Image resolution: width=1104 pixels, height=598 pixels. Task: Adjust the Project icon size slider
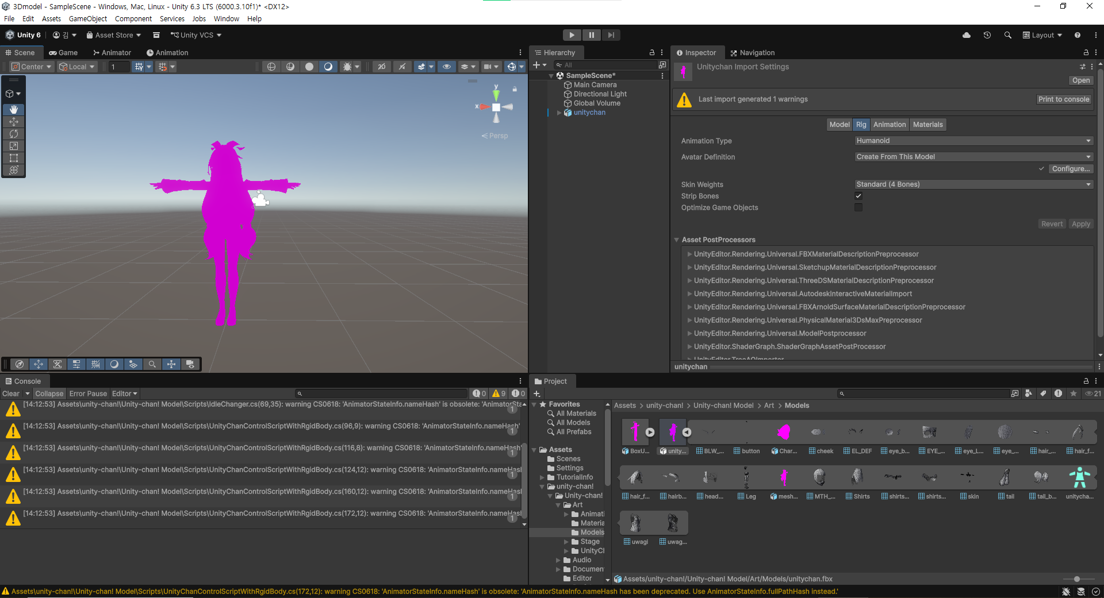1076,579
